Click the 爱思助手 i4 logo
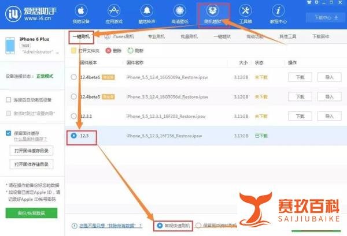Screen dimensions: 347x236 pos(31,14)
